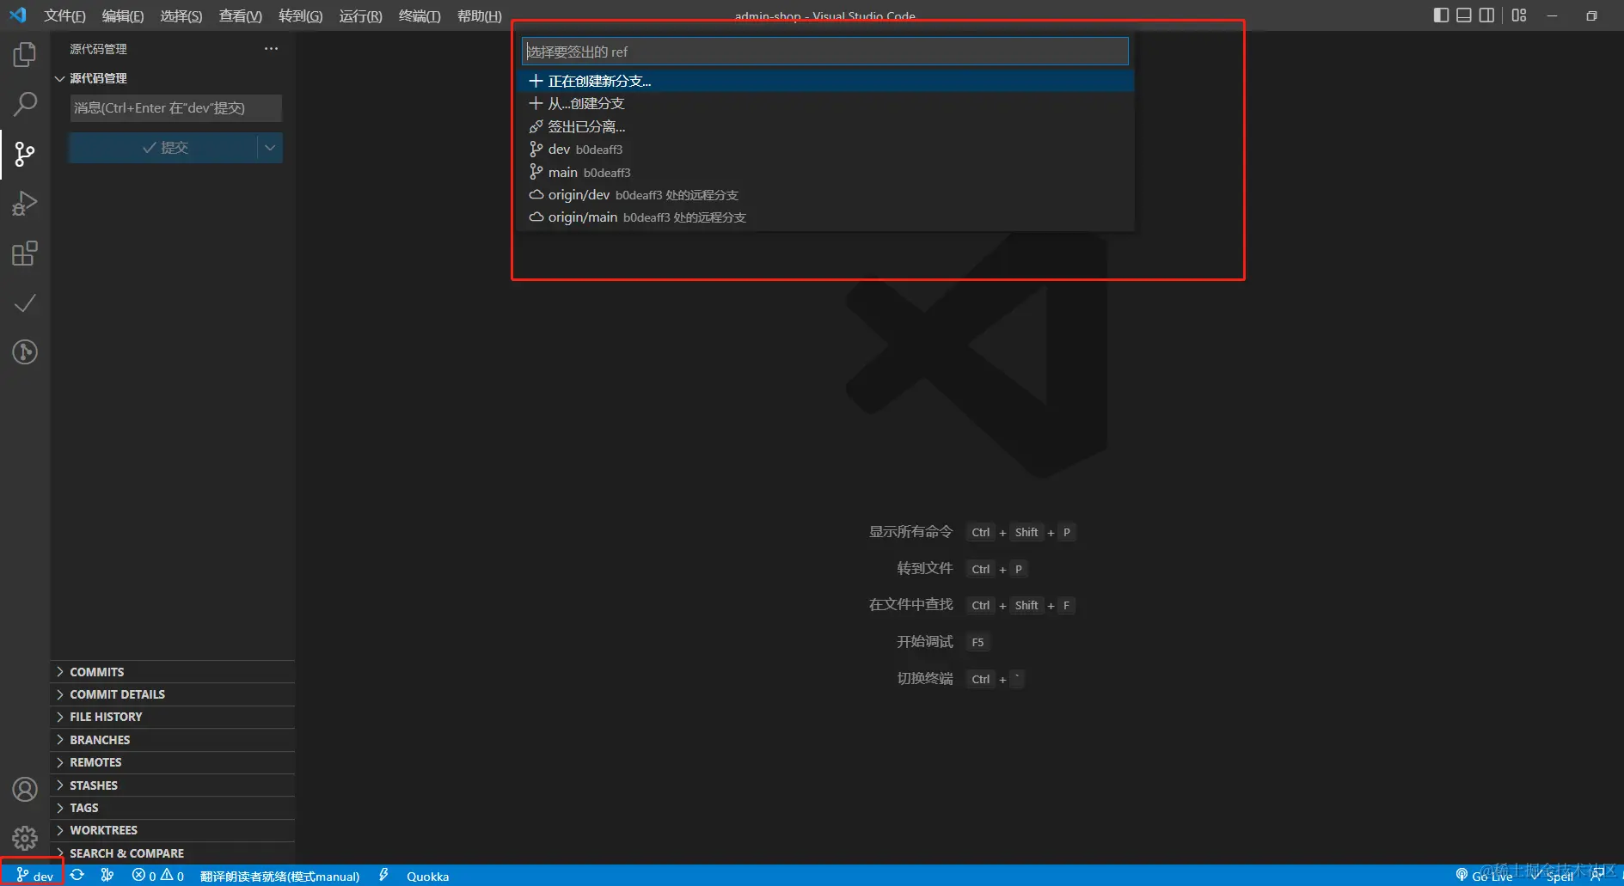Open the 转到(G) menu
This screenshot has height=886, width=1624.
tap(301, 15)
